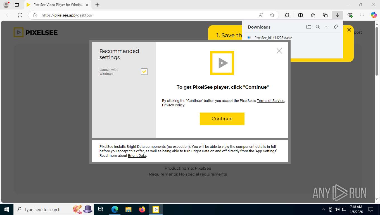
Task: Open the notification center icon
Action: click(371, 209)
